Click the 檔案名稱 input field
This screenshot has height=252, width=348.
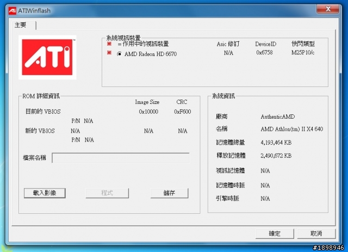coord(121,158)
